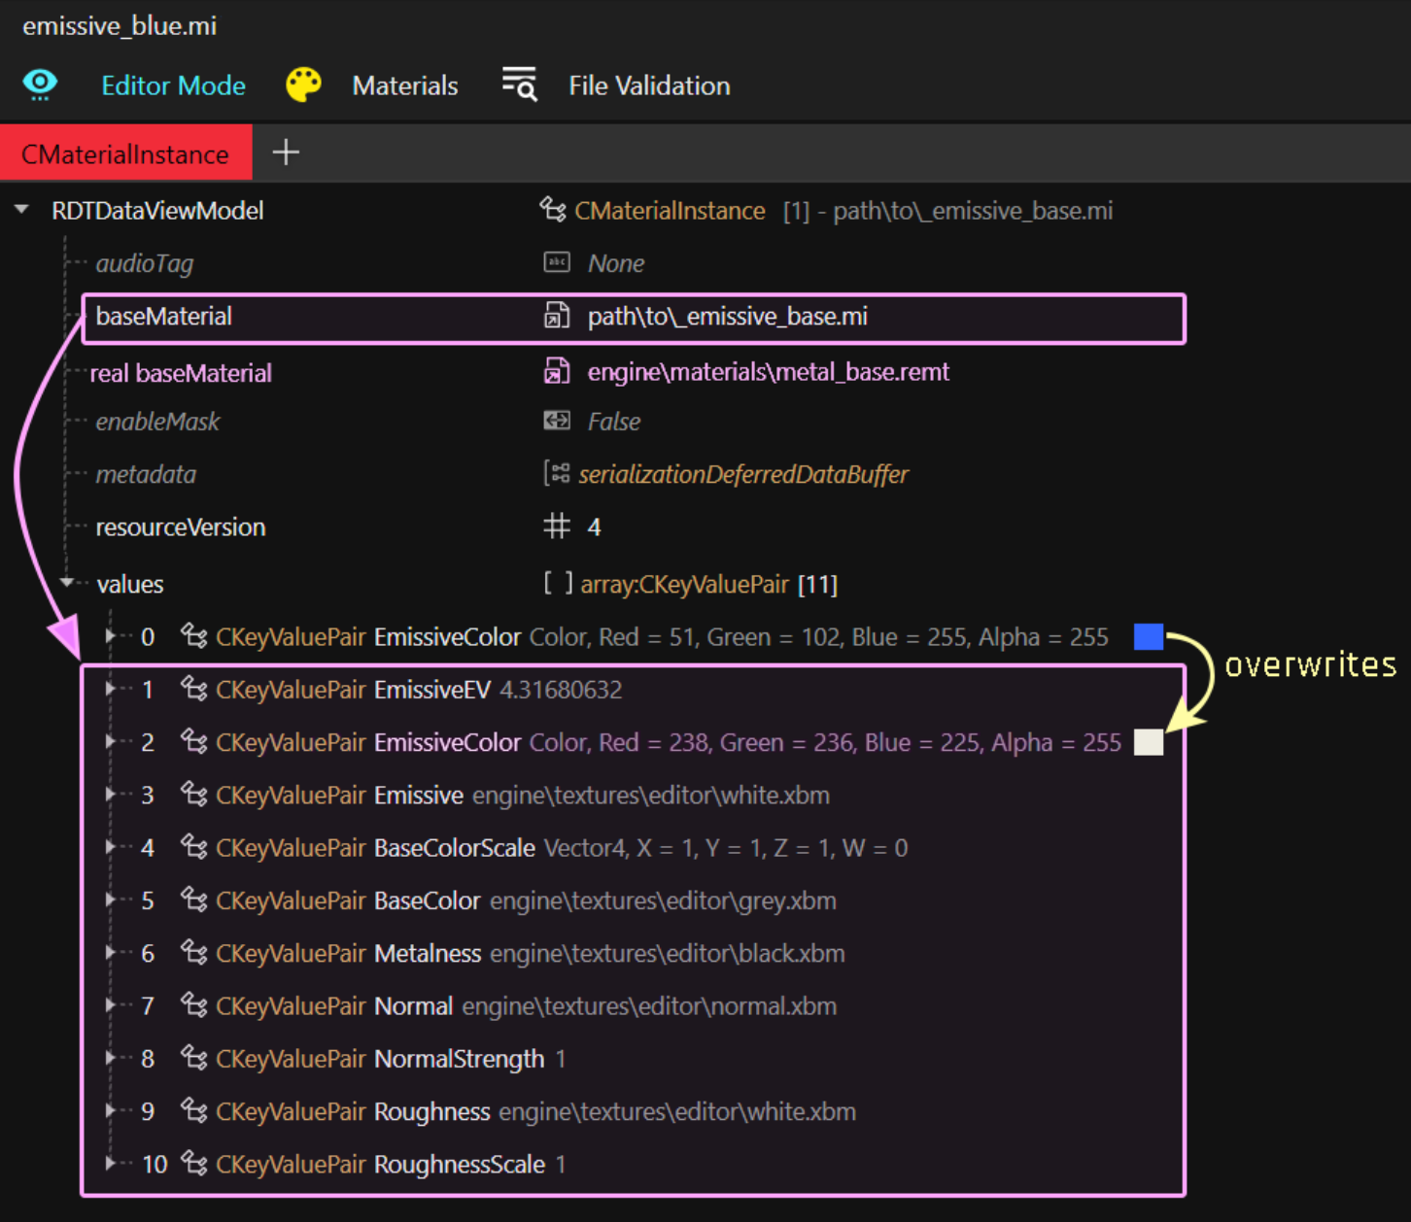Click the hash icon beside resourceVersion

point(557,526)
